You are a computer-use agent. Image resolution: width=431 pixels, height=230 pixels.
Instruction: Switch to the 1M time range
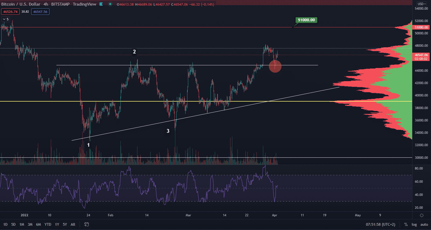coord(22,224)
